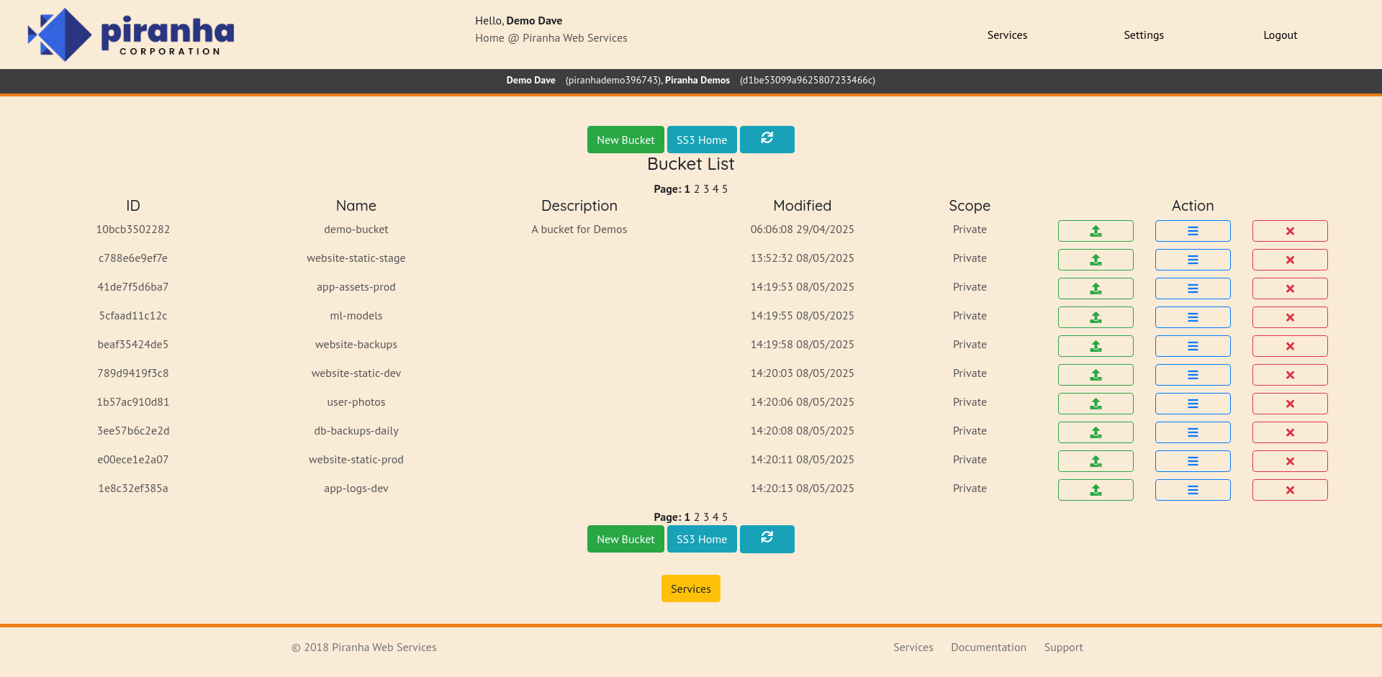Click the top refresh icon button
1382x677 pixels.
click(x=767, y=140)
